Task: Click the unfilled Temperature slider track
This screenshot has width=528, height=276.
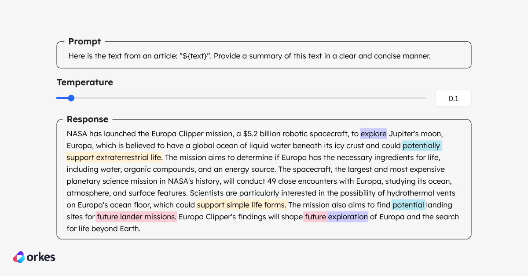Action: [251, 98]
